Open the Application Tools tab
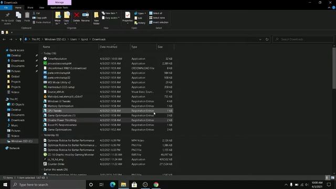This screenshot has width=336, height=189. click(x=59, y=7)
